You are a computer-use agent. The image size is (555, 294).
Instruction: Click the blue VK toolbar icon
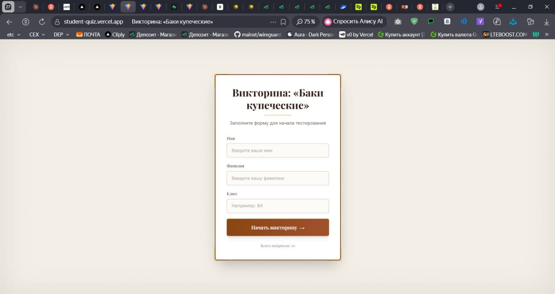[x=447, y=22]
